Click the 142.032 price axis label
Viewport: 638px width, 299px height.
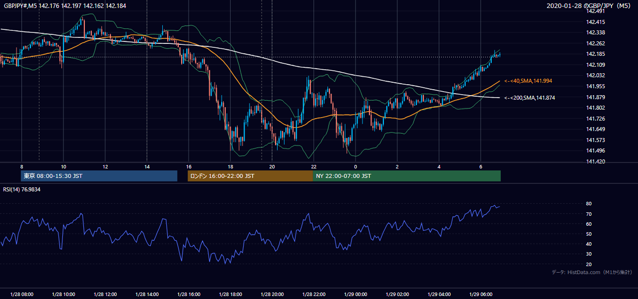(595, 75)
